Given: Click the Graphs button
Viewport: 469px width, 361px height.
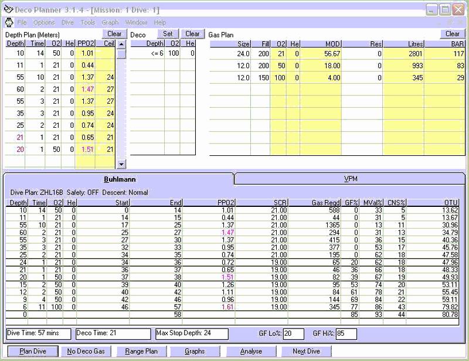Looking at the screenshot, I should click(x=195, y=352).
